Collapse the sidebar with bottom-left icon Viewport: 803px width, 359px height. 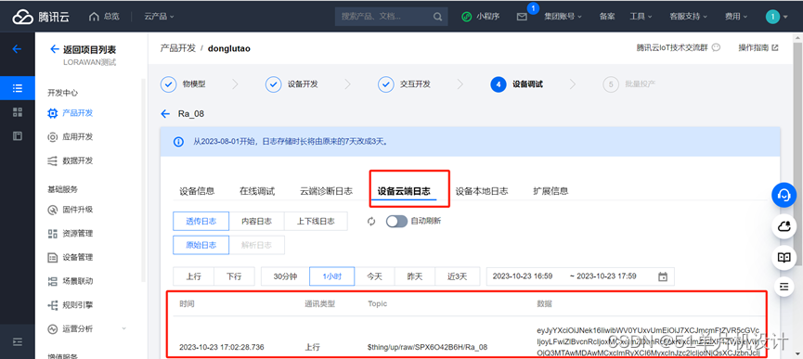[18, 341]
